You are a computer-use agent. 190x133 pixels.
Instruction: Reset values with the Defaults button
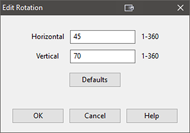(95, 80)
